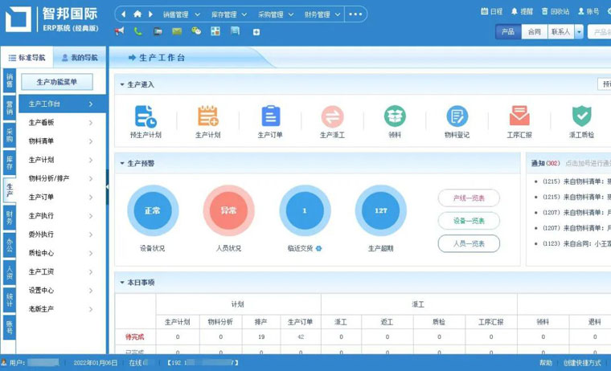This screenshot has width=611, height=371.
Task: Open the 预生产计划 icon
Action: tap(146, 117)
